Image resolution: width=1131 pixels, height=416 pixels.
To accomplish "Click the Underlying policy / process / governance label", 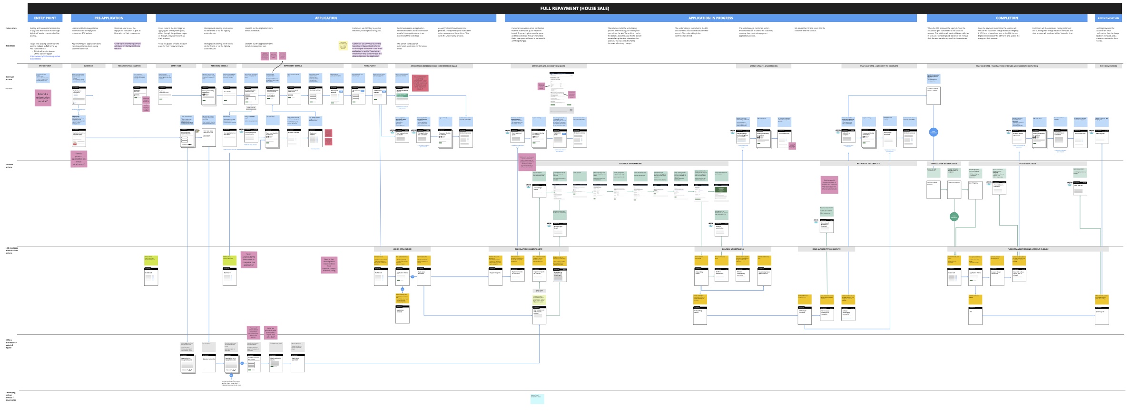I will 10,396.
